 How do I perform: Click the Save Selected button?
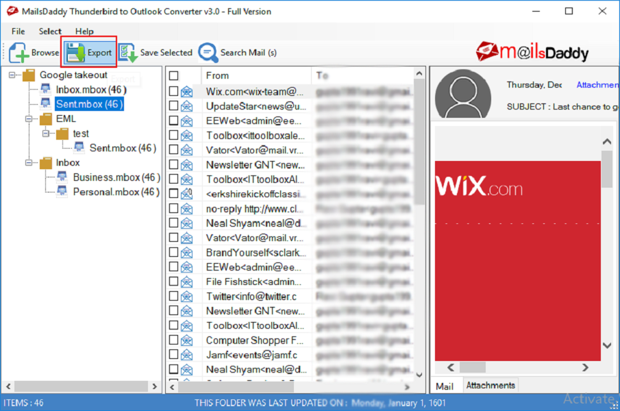coord(156,53)
